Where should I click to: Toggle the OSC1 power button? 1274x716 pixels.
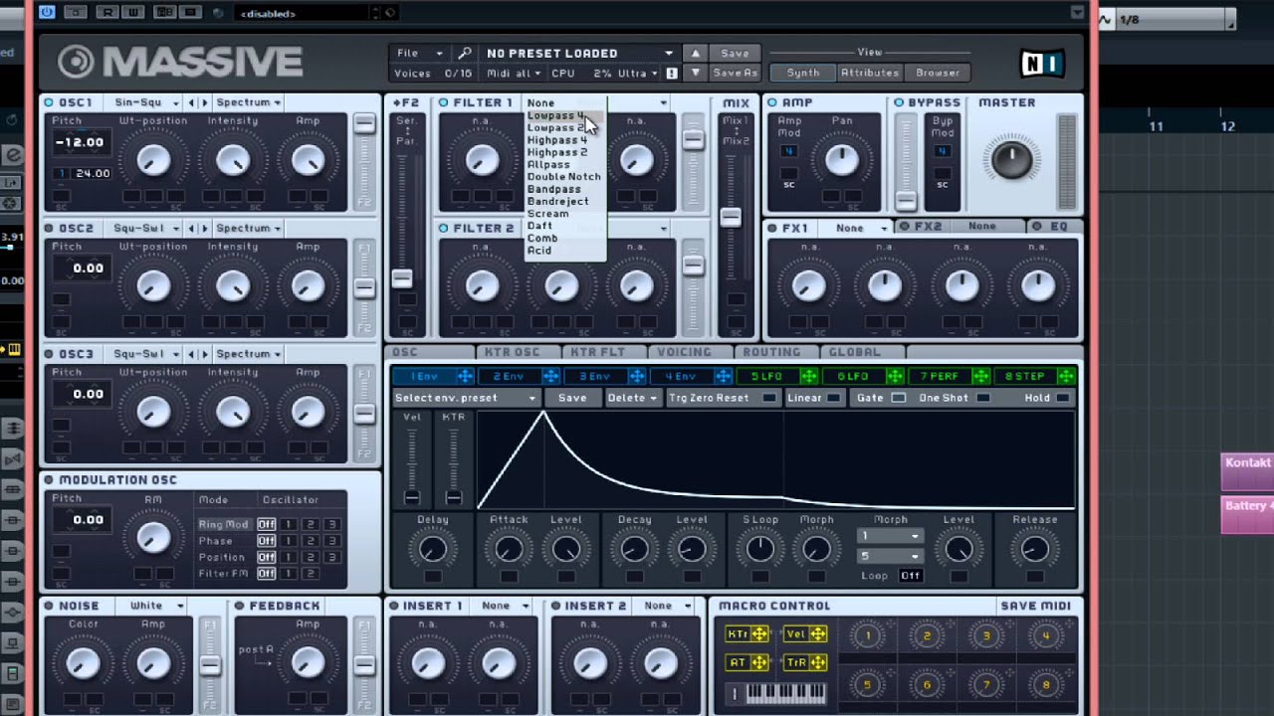[49, 102]
